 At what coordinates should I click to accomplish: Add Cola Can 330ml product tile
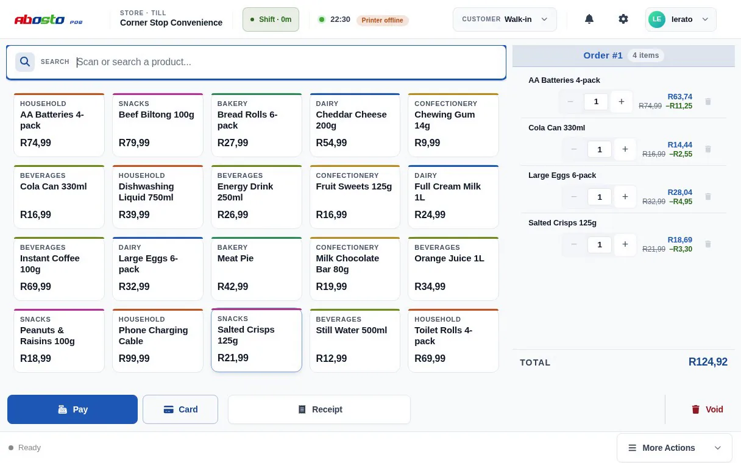tap(59, 197)
